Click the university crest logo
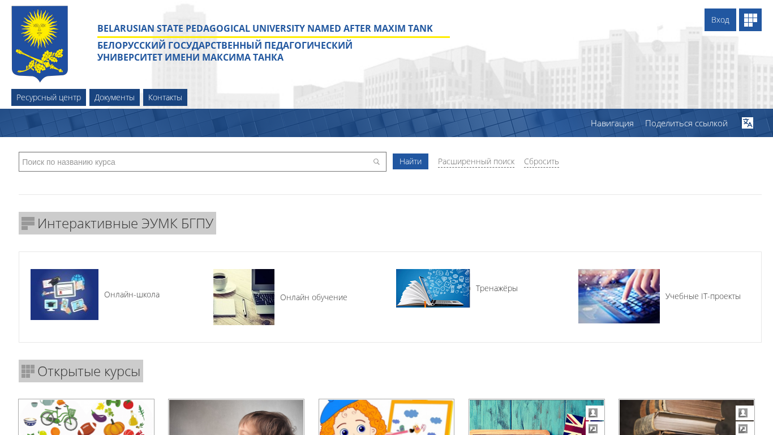The height and width of the screenshot is (435, 773). pos(40,44)
